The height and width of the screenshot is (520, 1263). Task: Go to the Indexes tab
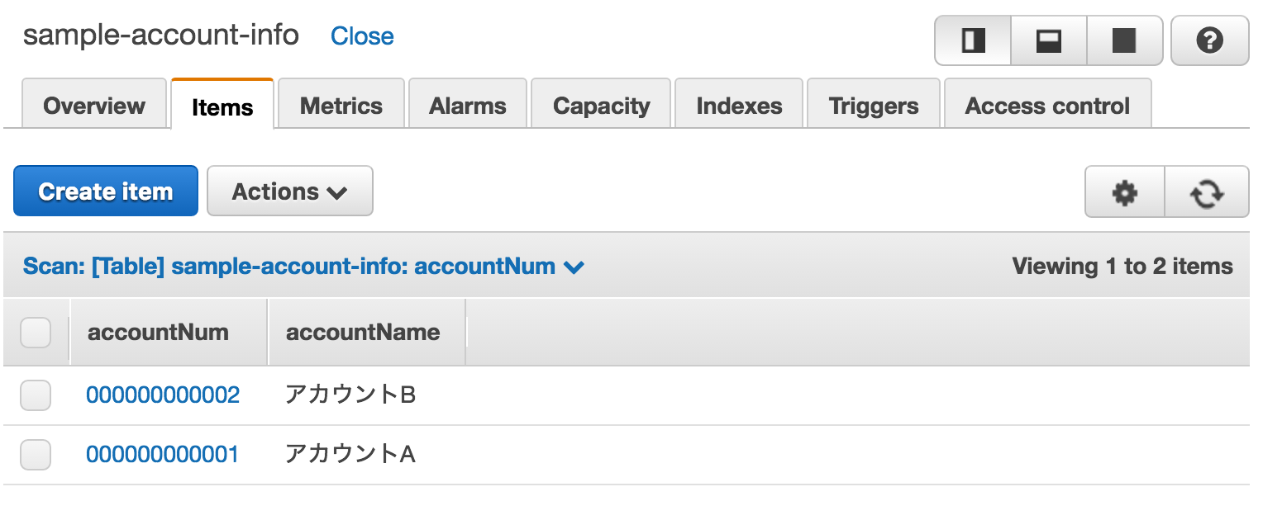pyautogui.click(x=739, y=106)
